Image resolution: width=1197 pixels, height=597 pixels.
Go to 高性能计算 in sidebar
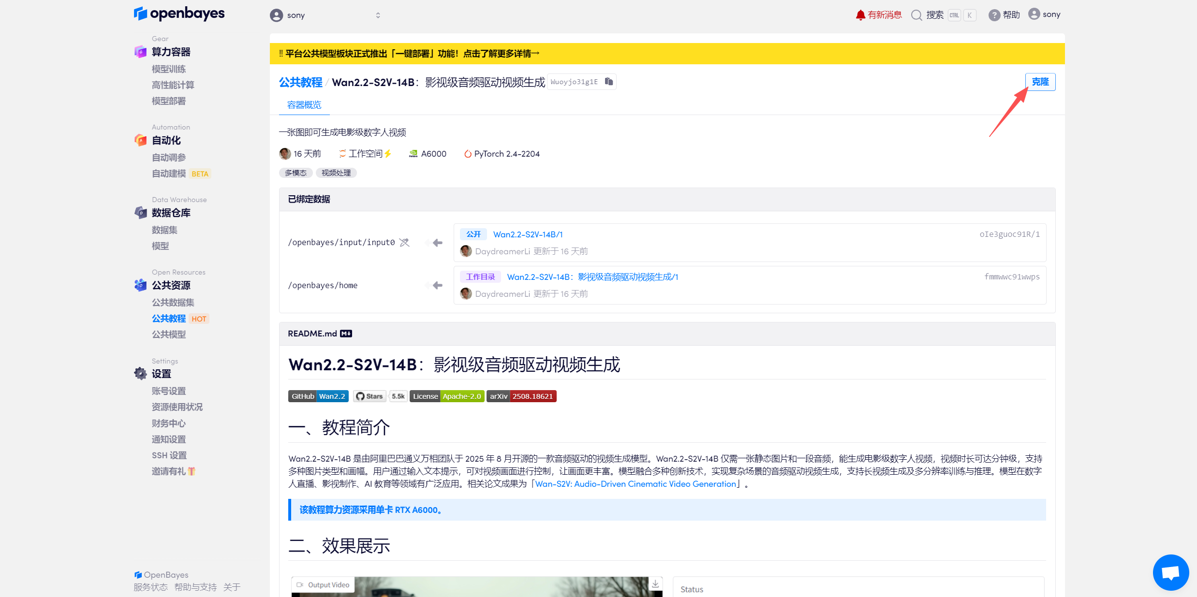(173, 85)
